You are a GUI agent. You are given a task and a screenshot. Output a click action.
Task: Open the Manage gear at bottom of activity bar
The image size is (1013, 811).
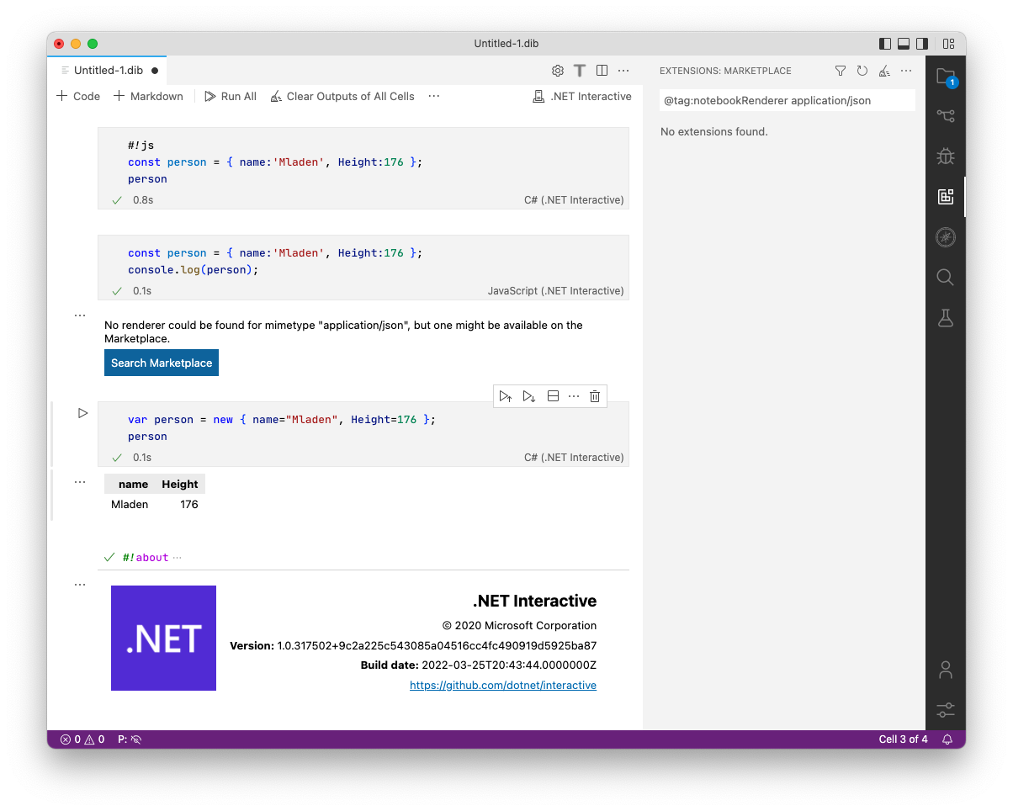(x=946, y=711)
